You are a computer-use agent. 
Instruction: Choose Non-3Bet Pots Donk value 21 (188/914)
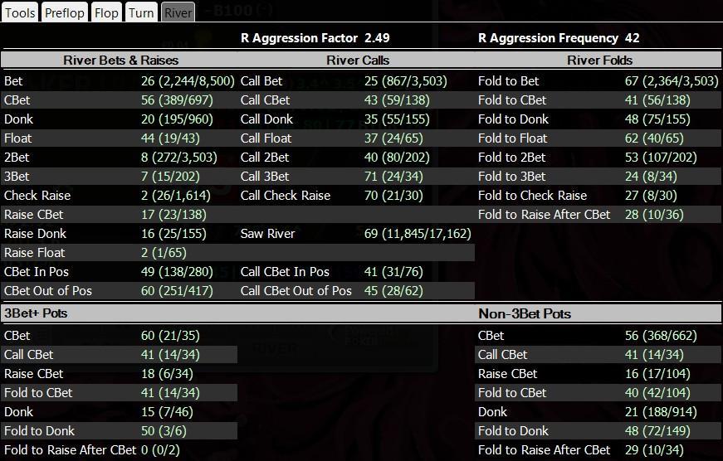661,412
